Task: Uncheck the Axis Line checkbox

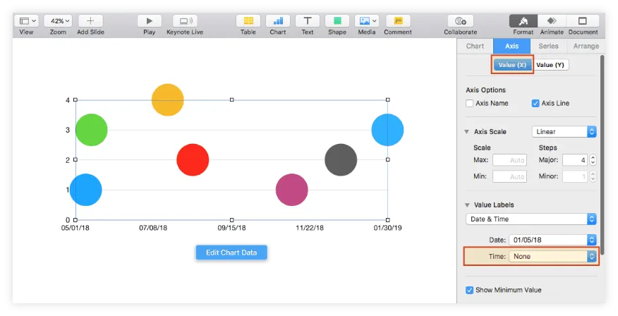Action: click(535, 104)
